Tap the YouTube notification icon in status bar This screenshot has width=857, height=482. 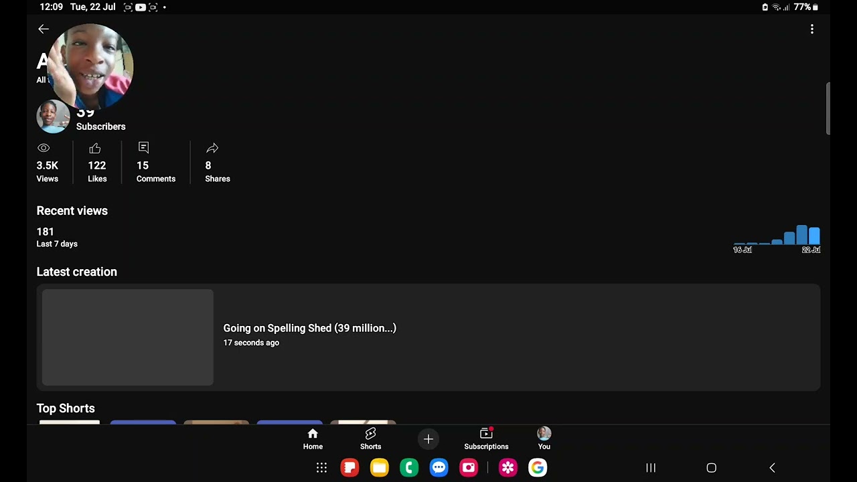click(x=141, y=7)
